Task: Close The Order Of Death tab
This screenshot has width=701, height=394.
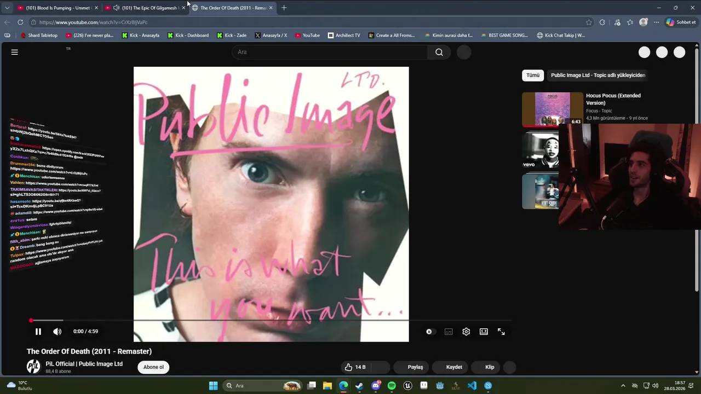Action: click(x=271, y=8)
